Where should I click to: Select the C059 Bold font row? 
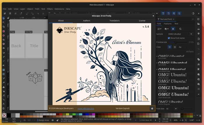point(173,89)
